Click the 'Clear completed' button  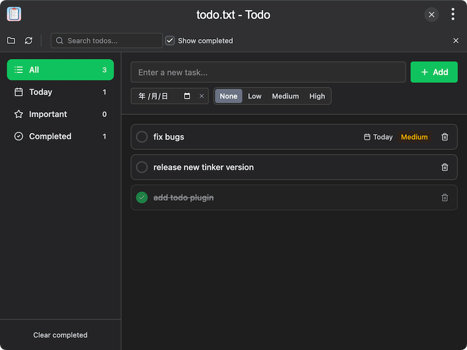coord(60,335)
